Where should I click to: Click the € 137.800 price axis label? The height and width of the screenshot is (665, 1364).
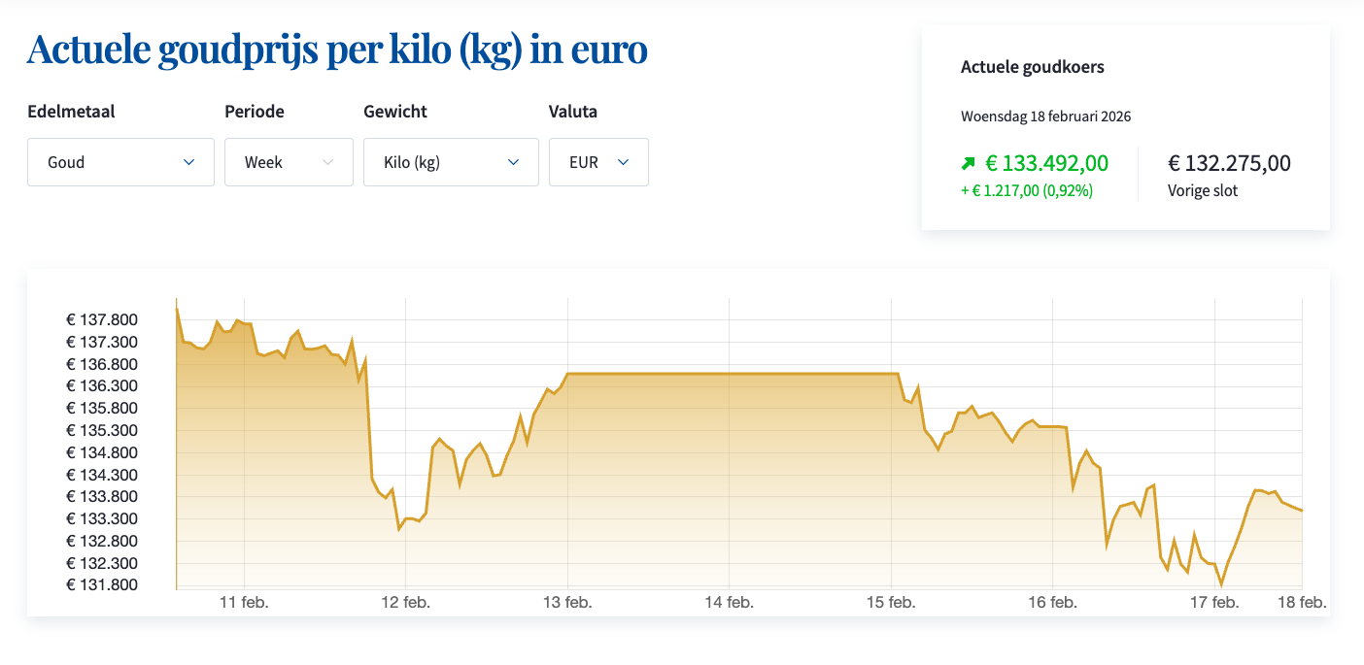(x=102, y=320)
